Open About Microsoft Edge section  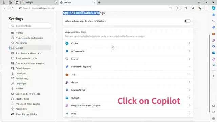[x=30, y=114]
